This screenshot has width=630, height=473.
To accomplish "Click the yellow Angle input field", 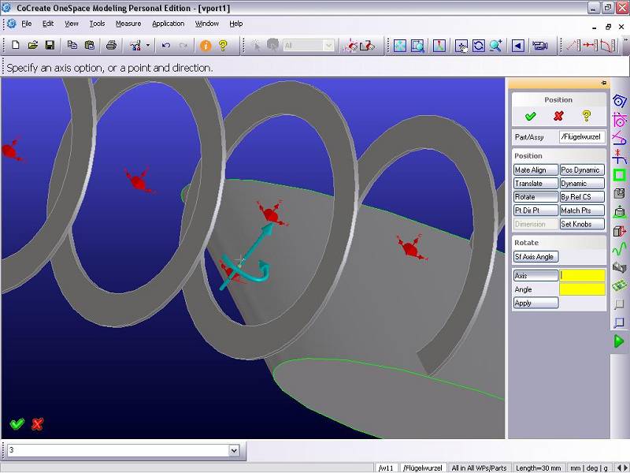I will pos(582,289).
